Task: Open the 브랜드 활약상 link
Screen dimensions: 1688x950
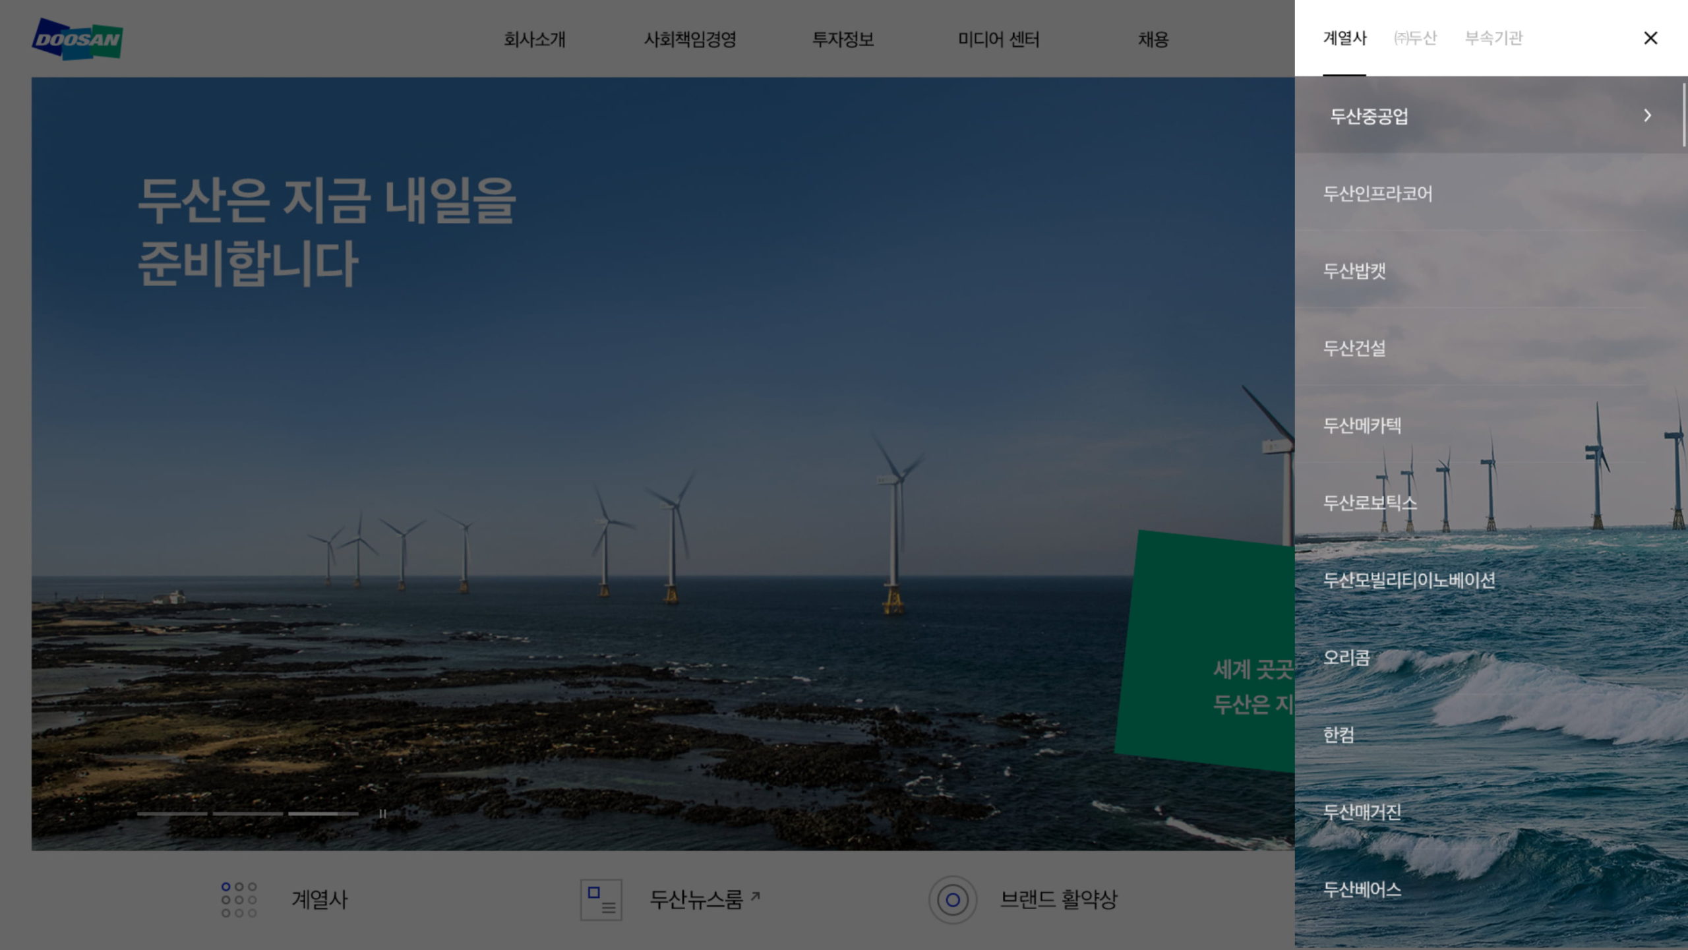Action: pos(1058,899)
